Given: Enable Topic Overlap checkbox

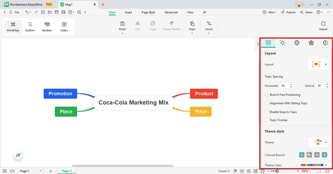Looking at the screenshot, I should pos(266,120).
